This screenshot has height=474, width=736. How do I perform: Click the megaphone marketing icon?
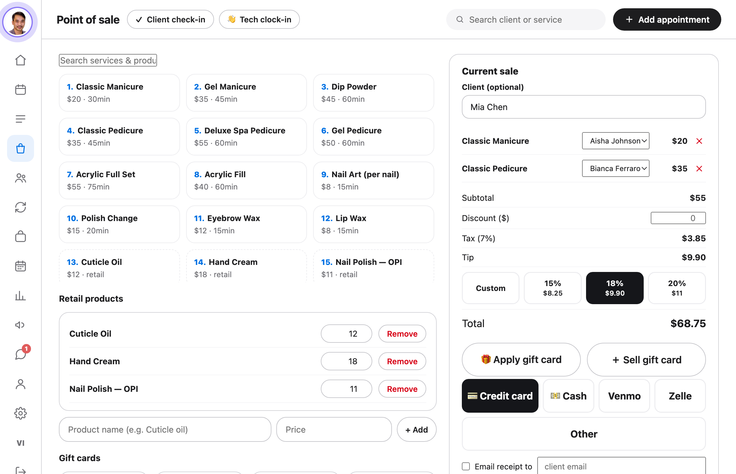point(20,325)
